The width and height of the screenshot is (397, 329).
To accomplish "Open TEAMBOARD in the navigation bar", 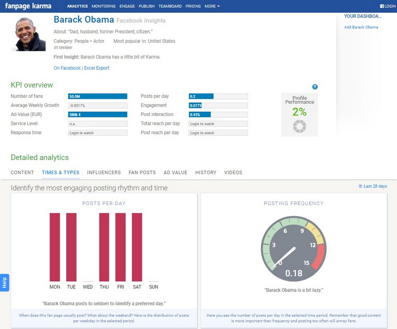I will pyautogui.click(x=170, y=6).
